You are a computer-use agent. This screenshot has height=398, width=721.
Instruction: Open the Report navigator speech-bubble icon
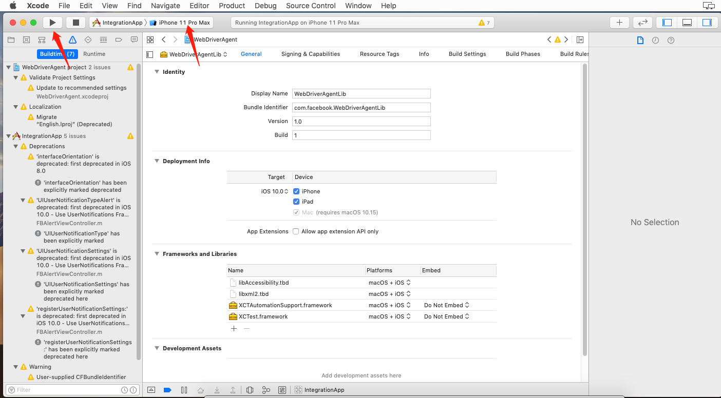point(134,39)
